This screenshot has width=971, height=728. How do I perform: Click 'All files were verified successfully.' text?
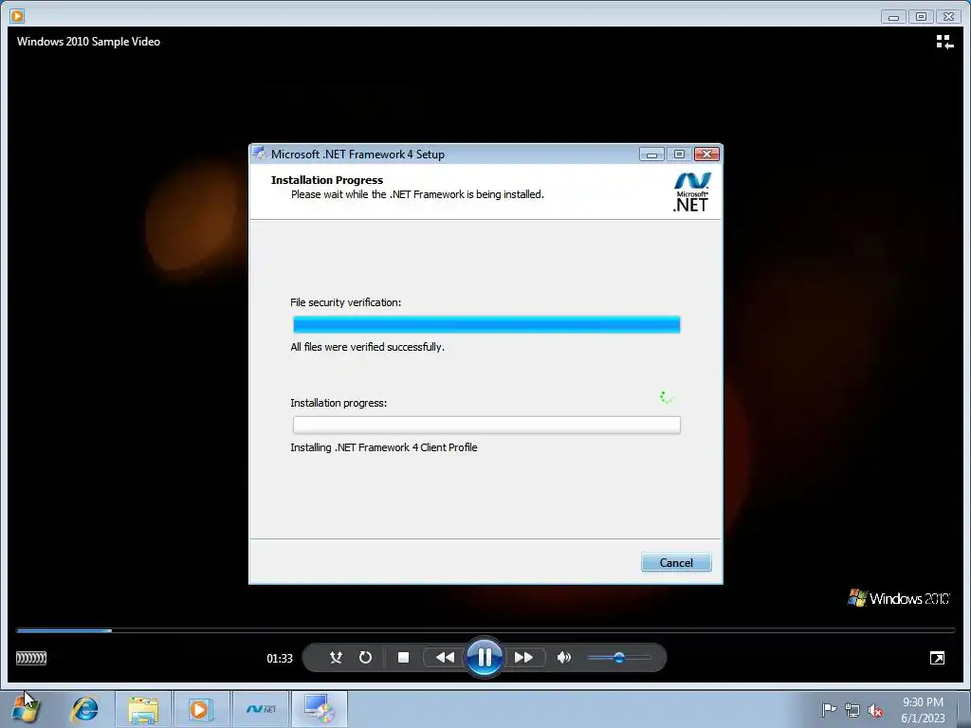tap(367, 347)
